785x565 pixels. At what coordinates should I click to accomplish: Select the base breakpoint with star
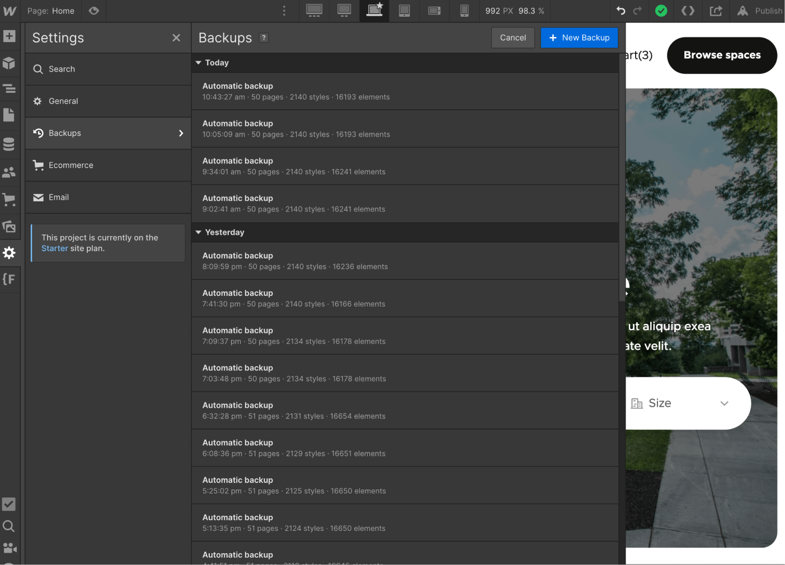pos(374,11)
